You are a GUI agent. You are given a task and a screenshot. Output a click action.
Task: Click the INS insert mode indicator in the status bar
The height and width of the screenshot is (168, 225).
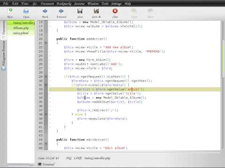pos(69,158)
